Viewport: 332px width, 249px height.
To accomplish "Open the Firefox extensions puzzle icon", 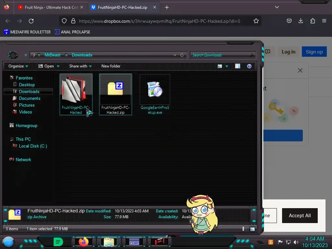I will point(313,21).
